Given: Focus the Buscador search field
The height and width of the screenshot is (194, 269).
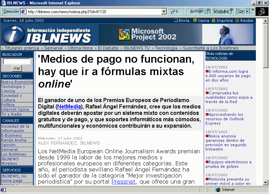Looking at the screenshot, I should 17,62.
